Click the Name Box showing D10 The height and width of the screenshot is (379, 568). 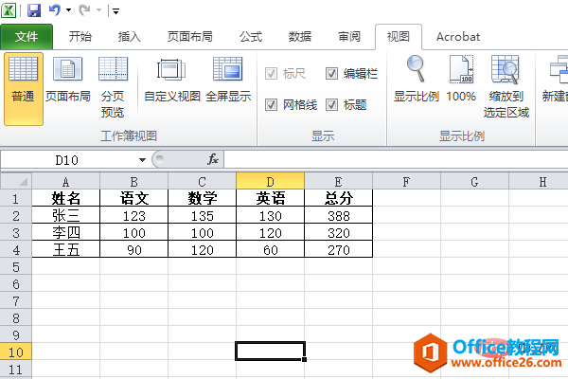(67, 160)
